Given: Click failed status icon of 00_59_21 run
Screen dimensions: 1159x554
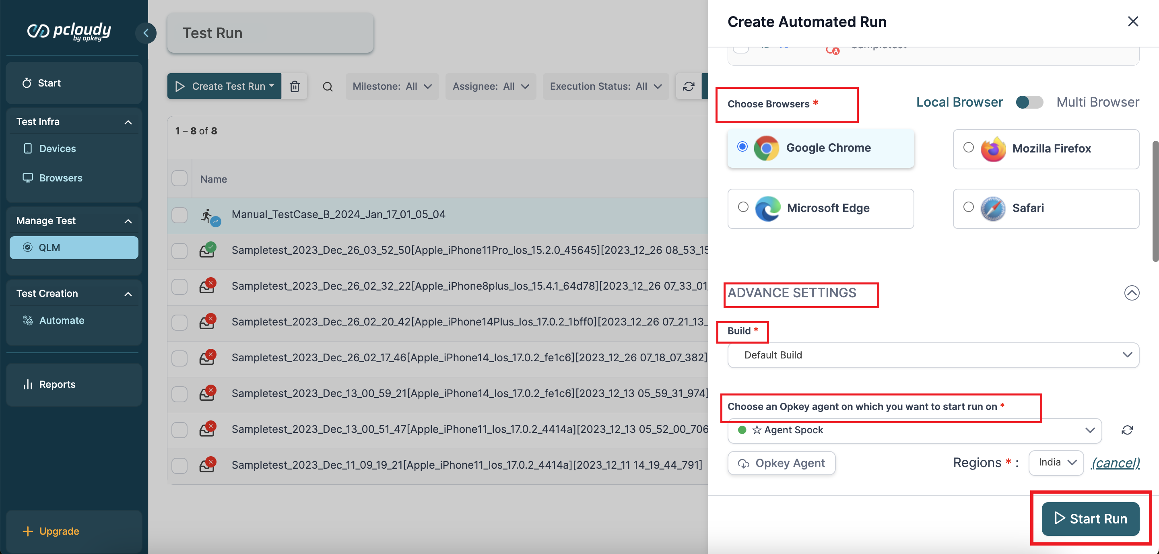Looking at the screenshot, I should coord(207,393).
